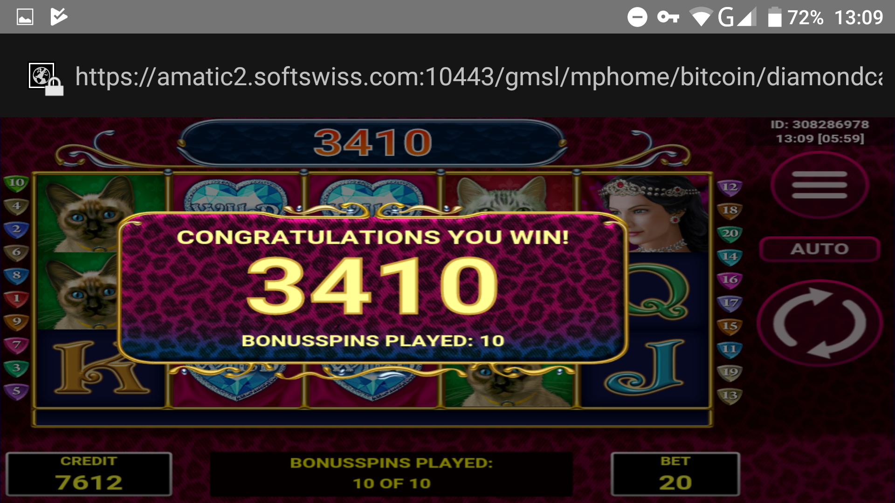Image resolution: width=895 pixels, height=503 pixels.
Task: Select payline 8 badge
Action: pyautogui.click(x=16, y=275)
